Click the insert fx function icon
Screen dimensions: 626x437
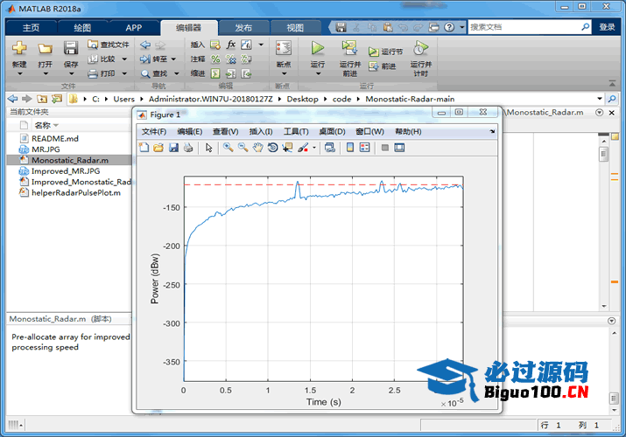[231, 45]
